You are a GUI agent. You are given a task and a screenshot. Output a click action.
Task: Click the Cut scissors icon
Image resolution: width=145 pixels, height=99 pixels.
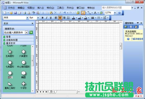click(x=43, y=13)
